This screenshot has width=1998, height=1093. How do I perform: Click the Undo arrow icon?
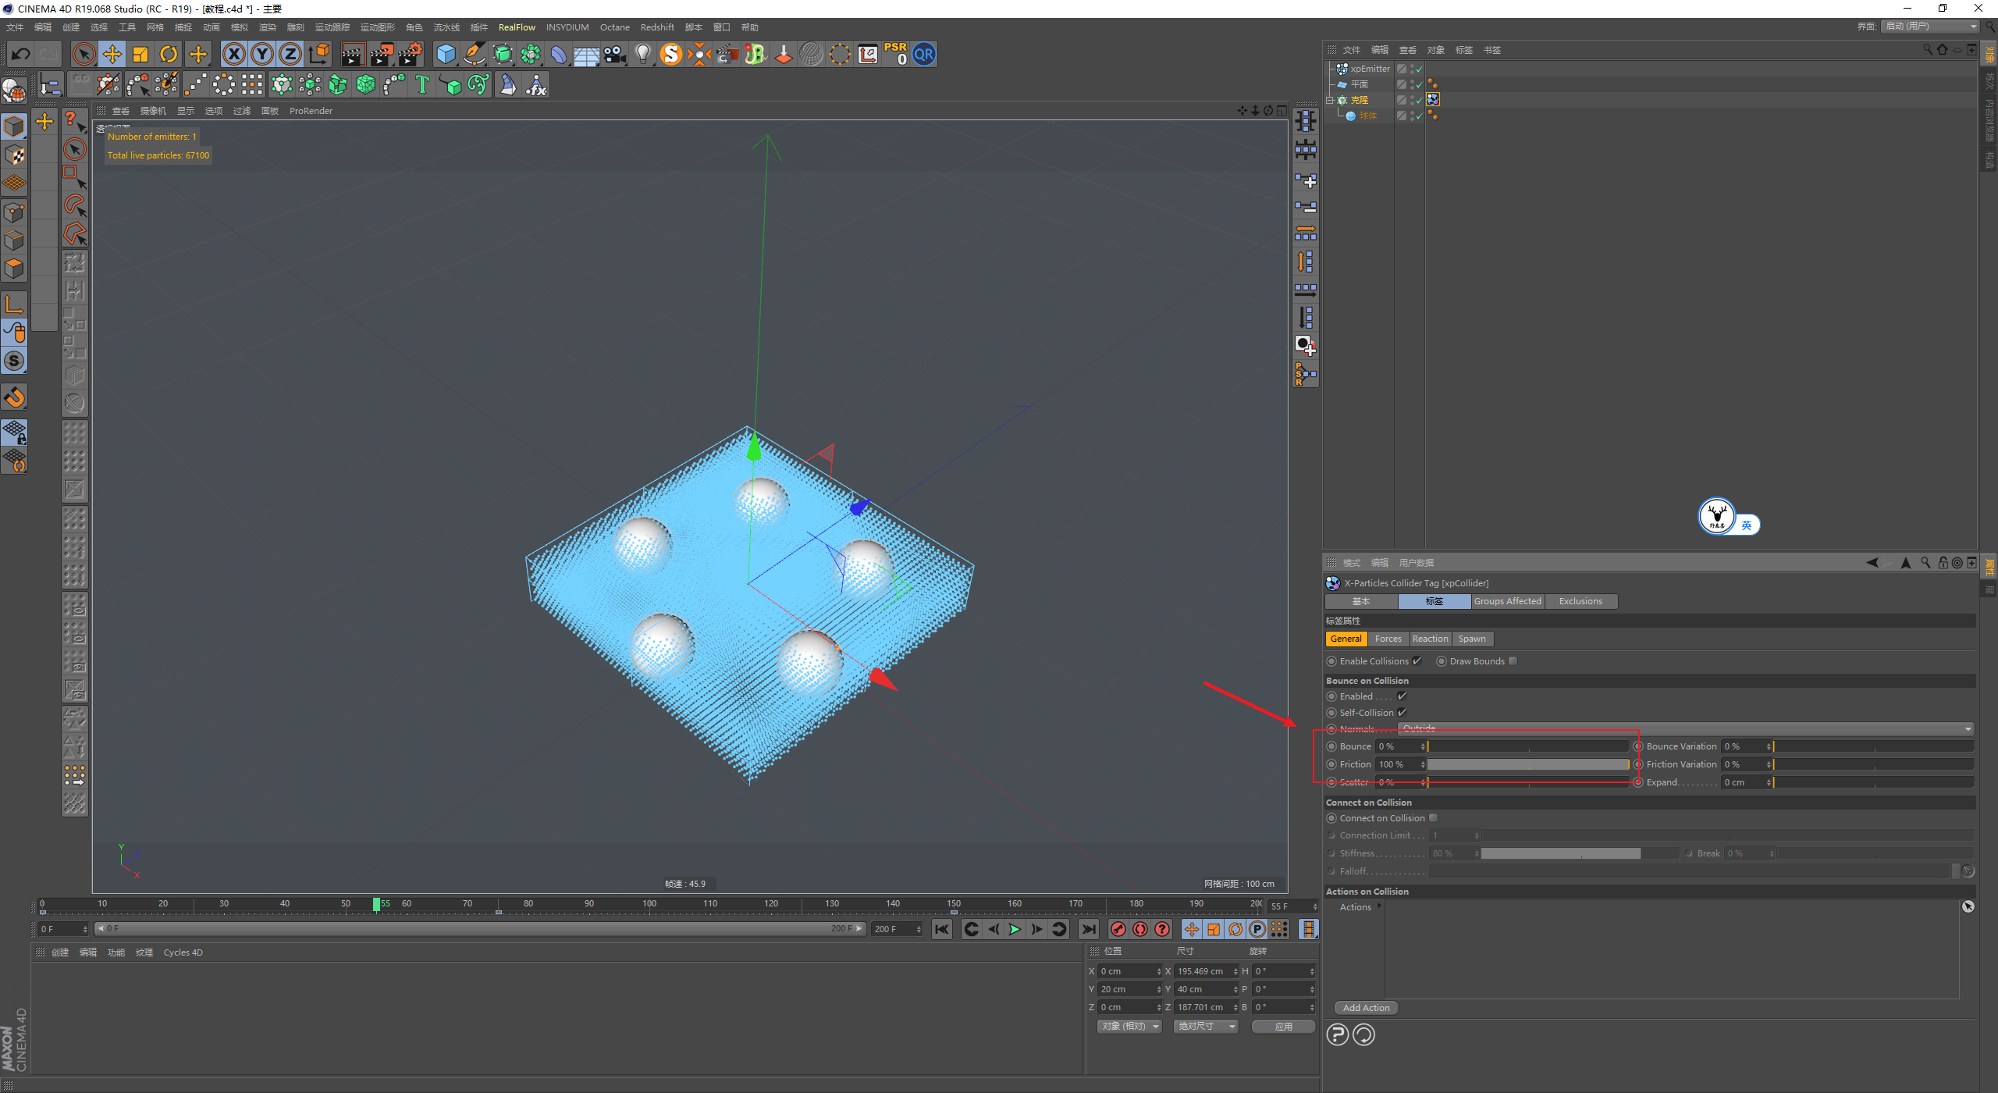coord(21,55)
